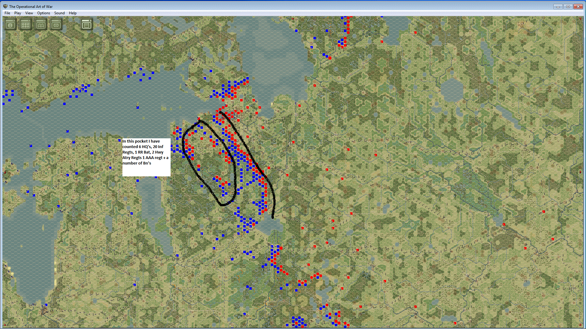Viewport: 586px width, 329px height.
Task: Maximize the Operational Art of War window
Action: click(x=568, y=6)
